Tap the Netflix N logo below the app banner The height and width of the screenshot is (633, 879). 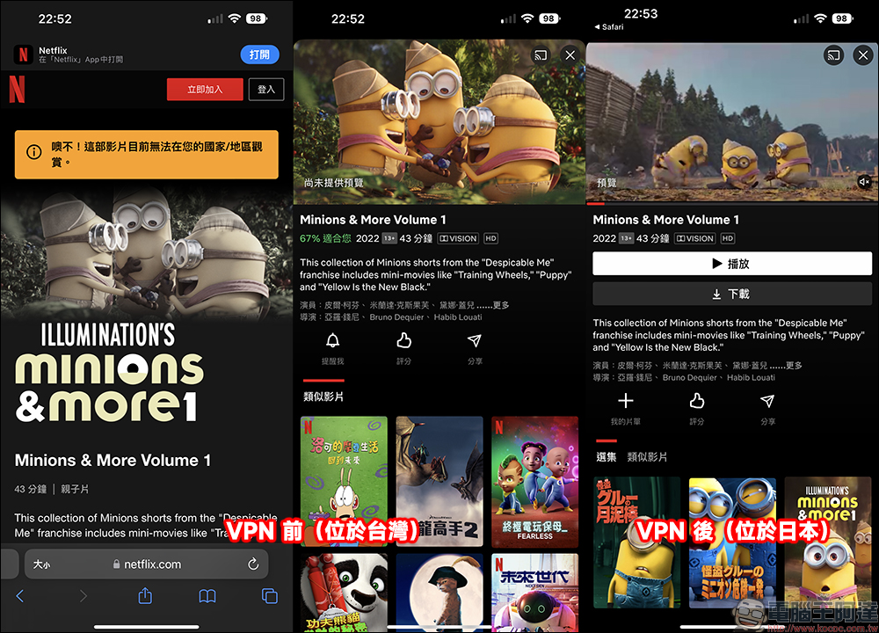click(x=17, y=89)
